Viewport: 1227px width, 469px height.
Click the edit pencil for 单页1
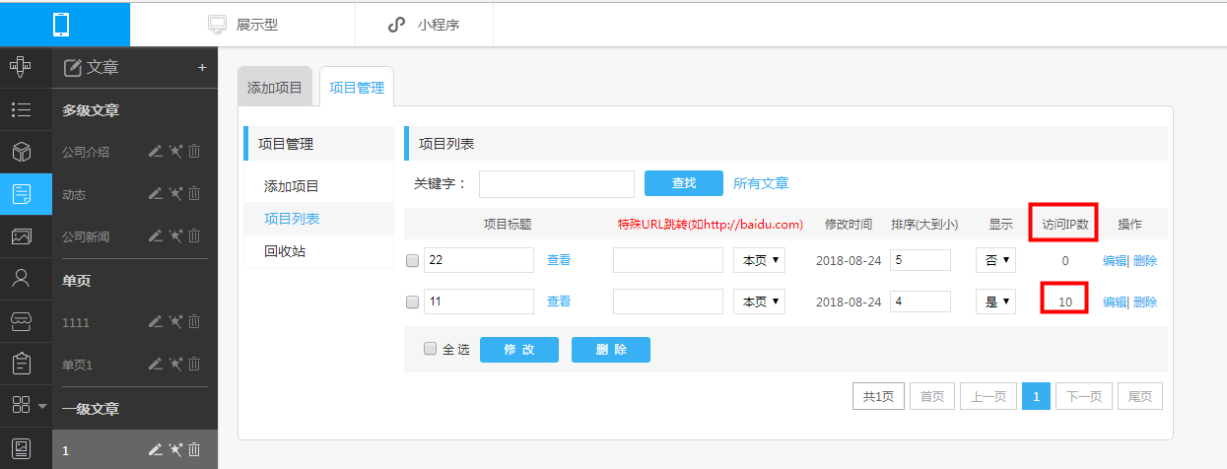[155, 364]
